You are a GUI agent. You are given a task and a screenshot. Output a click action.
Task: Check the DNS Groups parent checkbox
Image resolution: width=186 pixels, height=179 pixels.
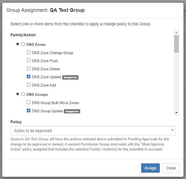pyautogui.click(x=23, y=94)
